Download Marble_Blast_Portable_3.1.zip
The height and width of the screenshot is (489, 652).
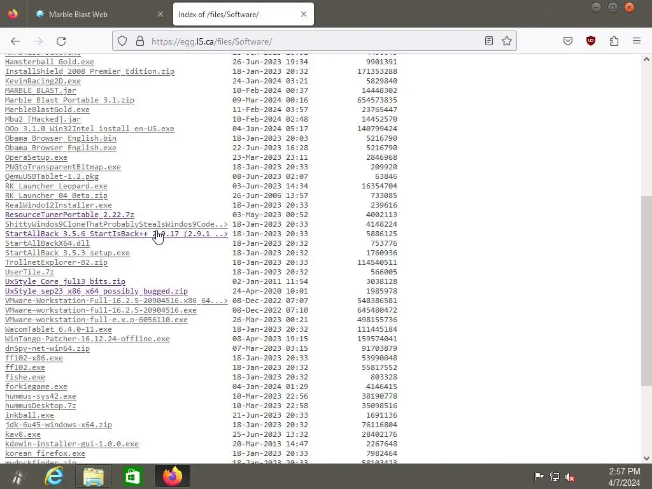pyautogui.click(x=69, y=100)
